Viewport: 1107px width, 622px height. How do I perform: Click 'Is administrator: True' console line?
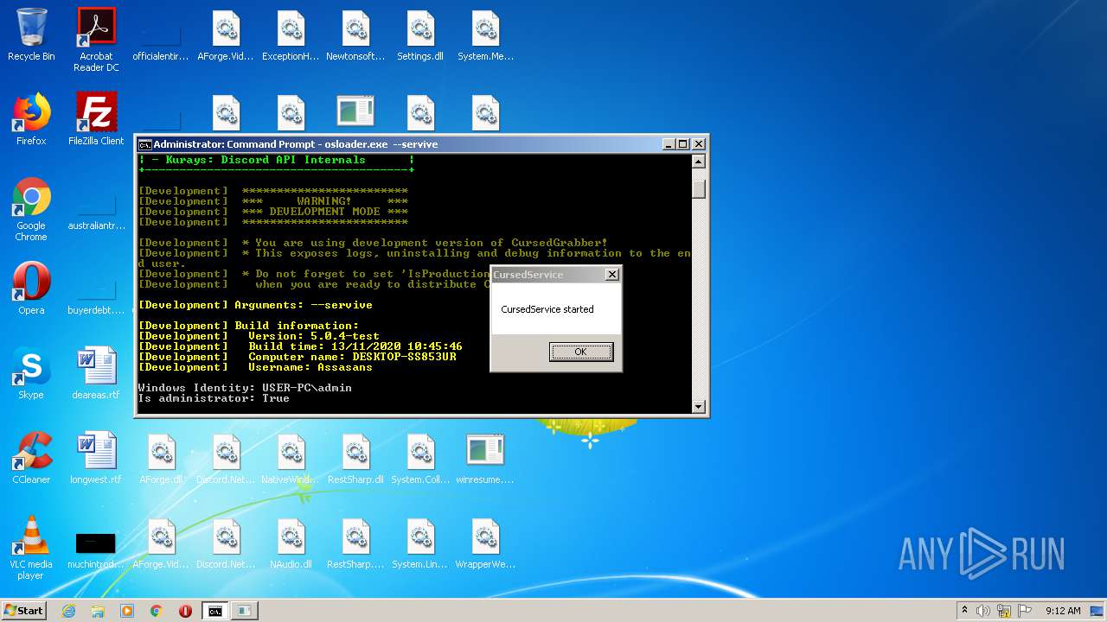coord(214,398)
